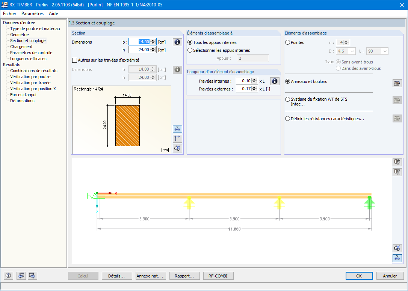408x291 pixels.
Task: Click the dimension b input field
Action: click(140, 42)
